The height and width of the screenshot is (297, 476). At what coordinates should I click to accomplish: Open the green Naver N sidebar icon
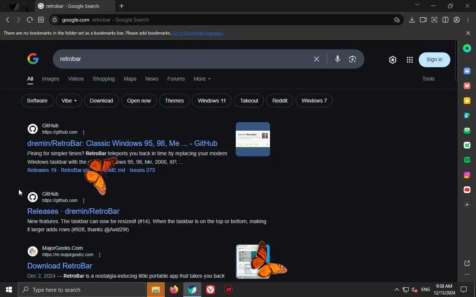click(467, 130)
